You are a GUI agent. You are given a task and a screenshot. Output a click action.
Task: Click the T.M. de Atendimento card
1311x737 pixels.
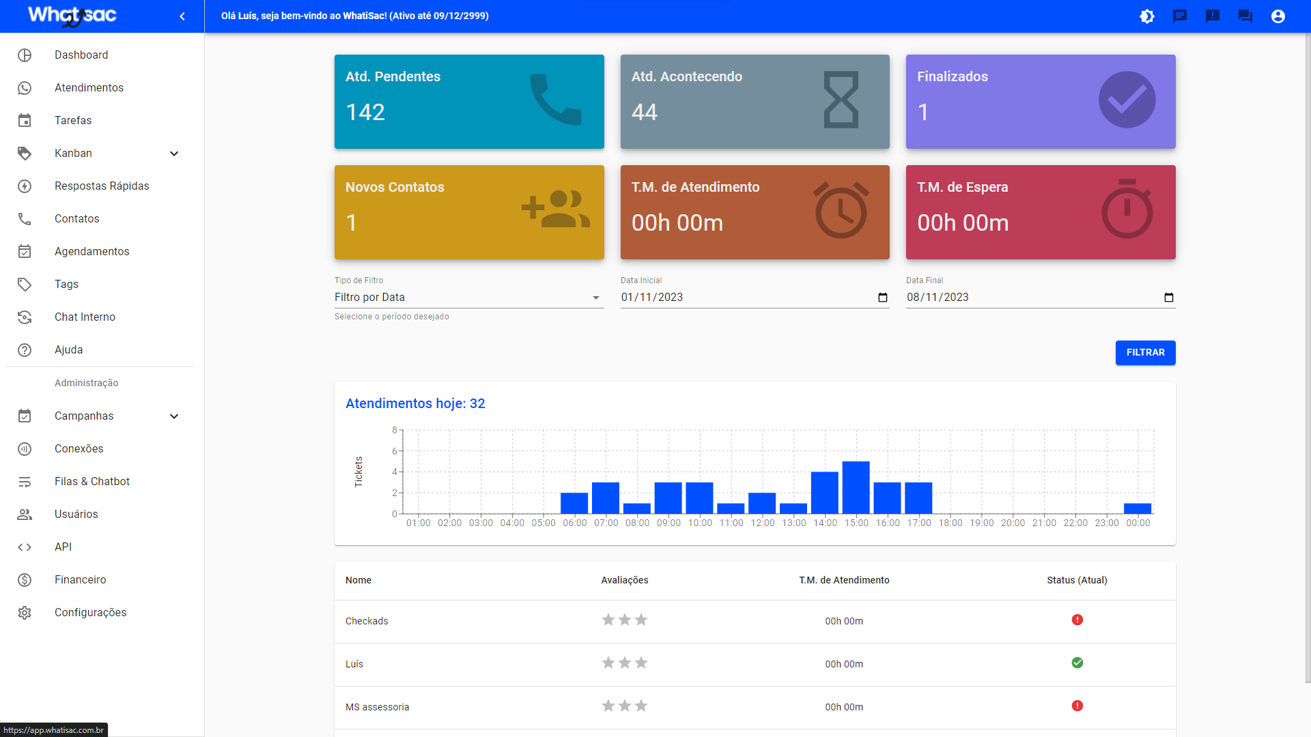point(755,212)
